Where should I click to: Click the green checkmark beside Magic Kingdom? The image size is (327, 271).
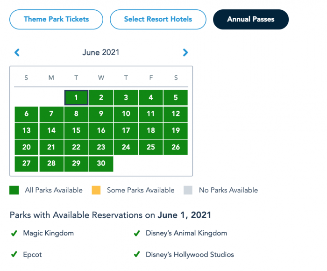pyautogui.click(x=14, y=233)
